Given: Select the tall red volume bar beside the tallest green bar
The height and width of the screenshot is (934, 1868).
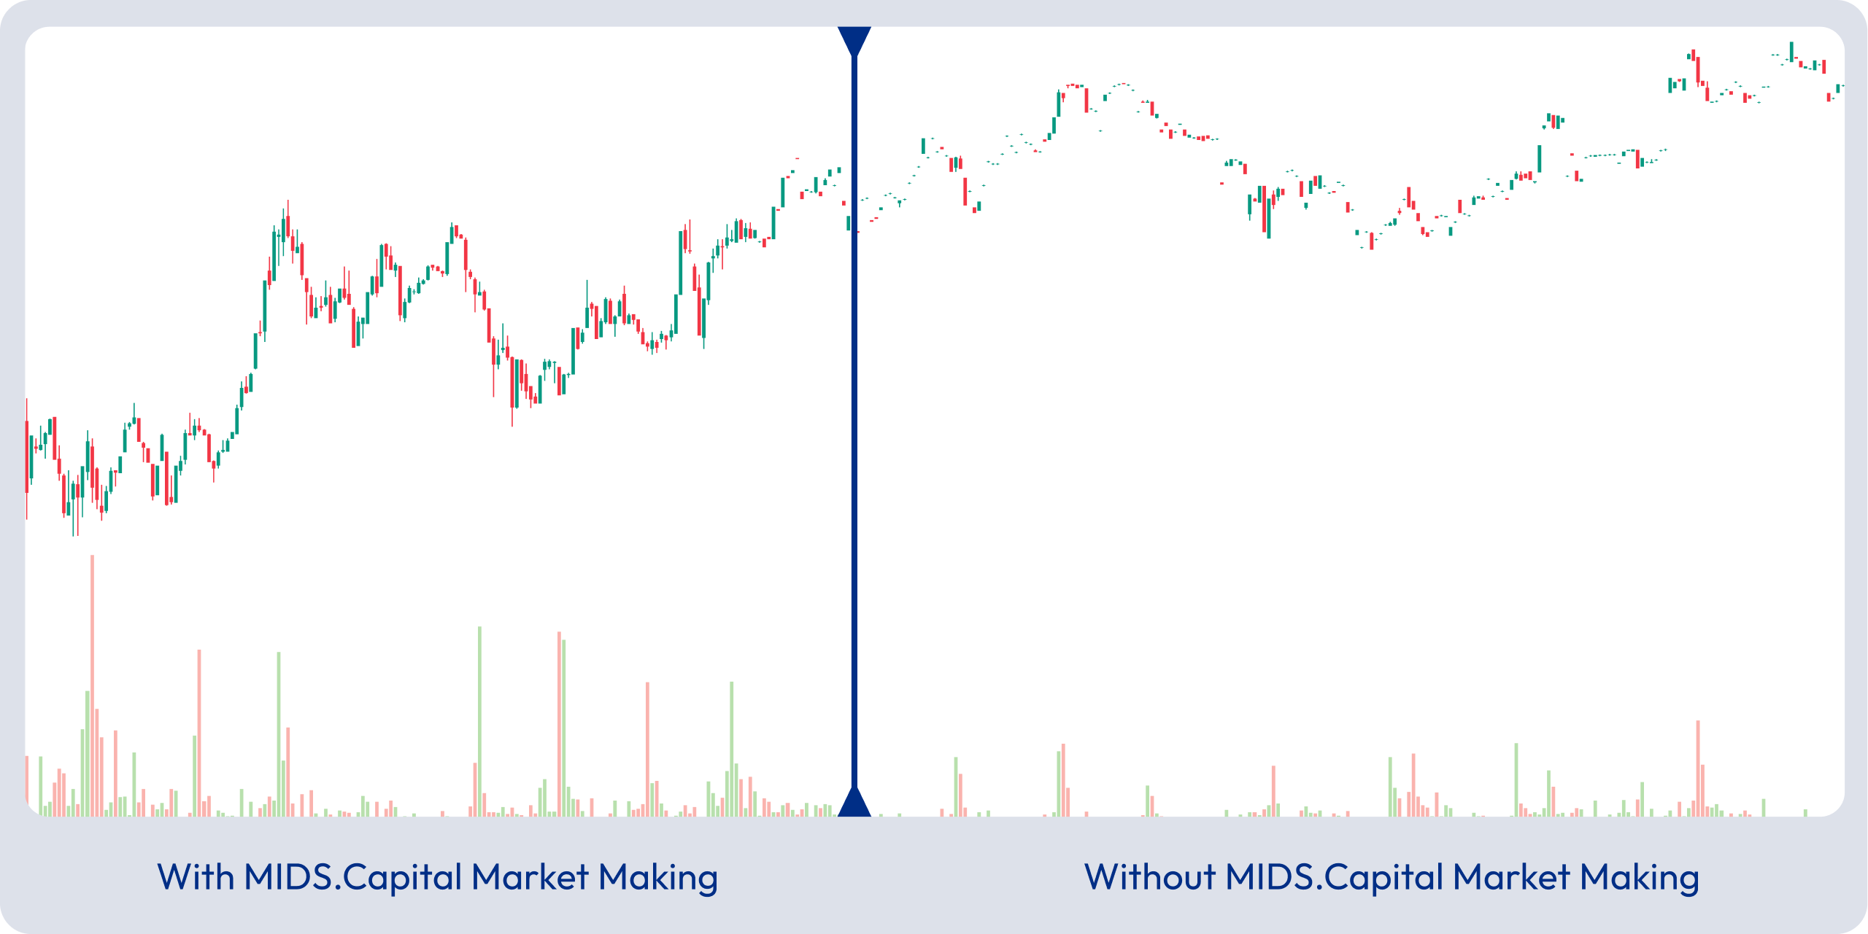Looking at the screenshot, I should click(x=559, y=722).
